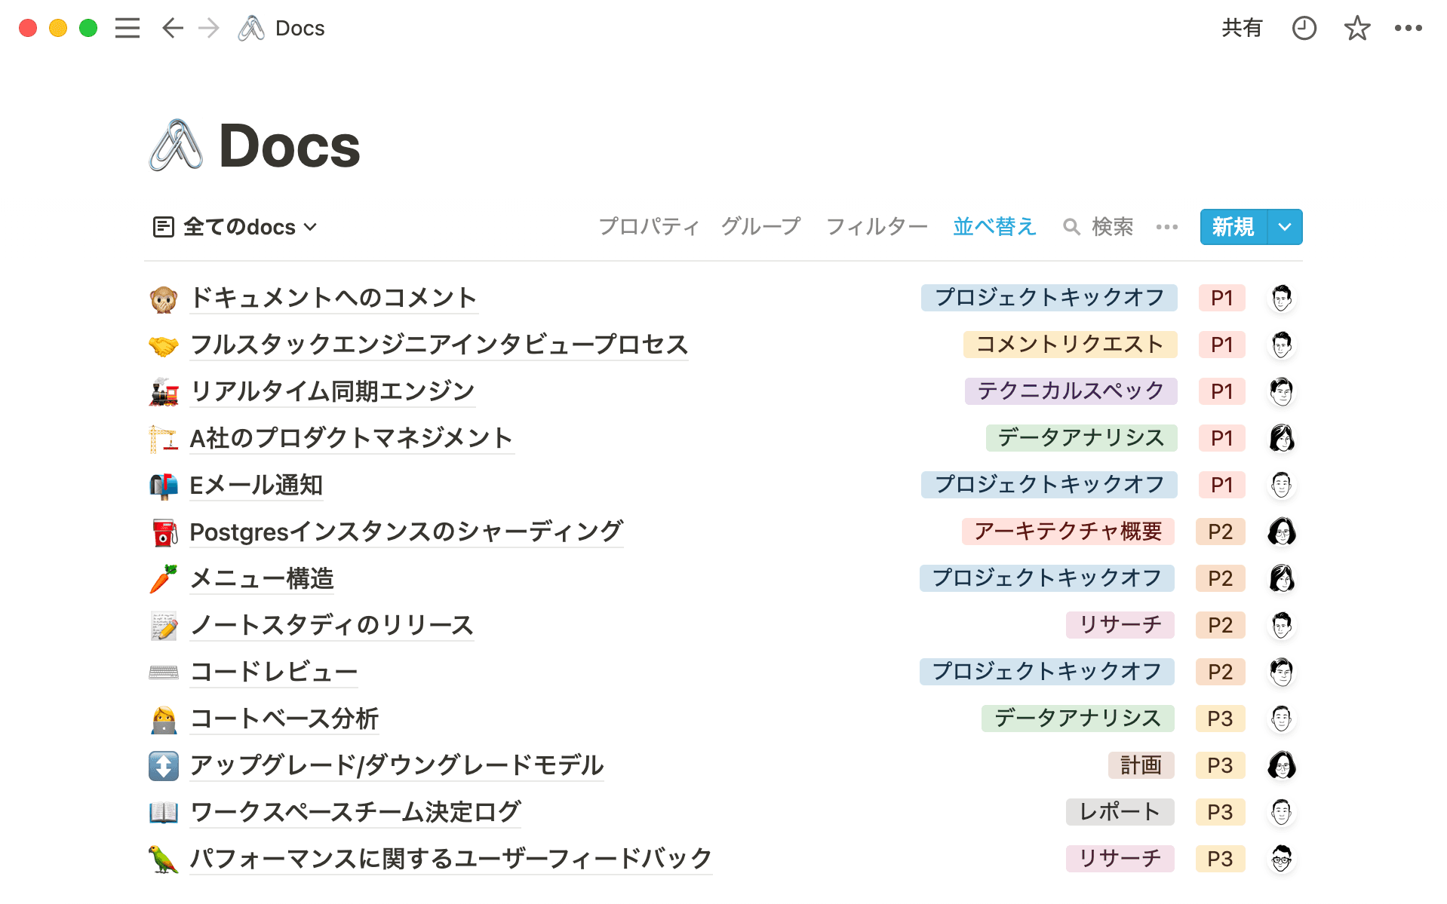Click the monkey emoji on ドキュメントへのコメント
Viewport: 1447px width, 904px height.
(x=163, y=298)
